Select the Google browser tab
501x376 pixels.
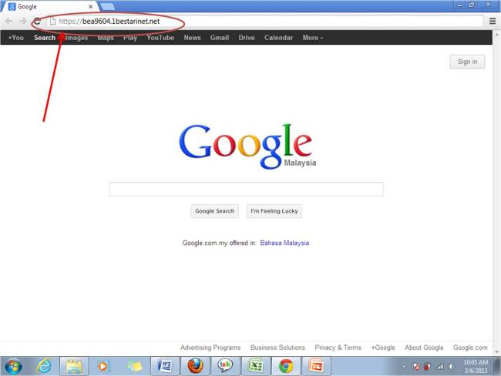click(51, 6)
